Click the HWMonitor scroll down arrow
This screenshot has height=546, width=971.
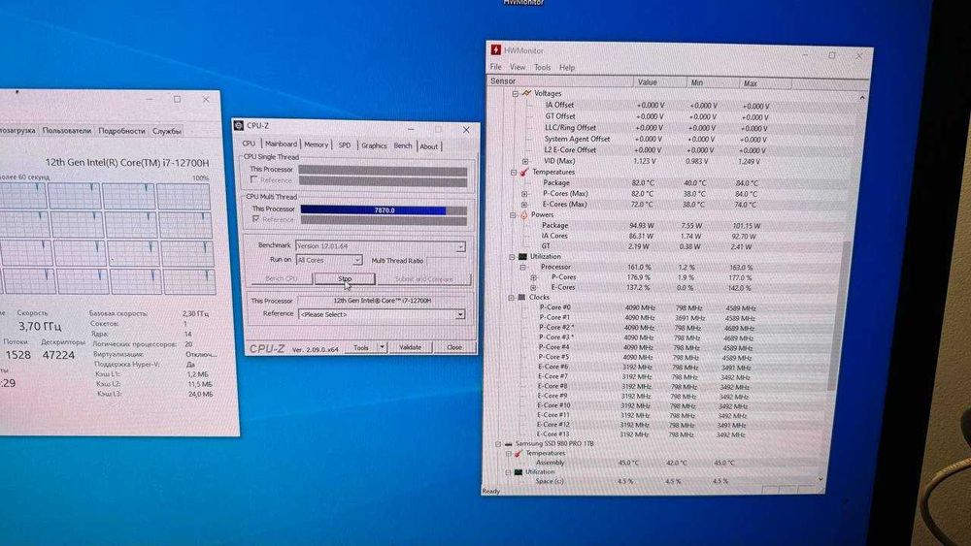click(x=820, y=479)
